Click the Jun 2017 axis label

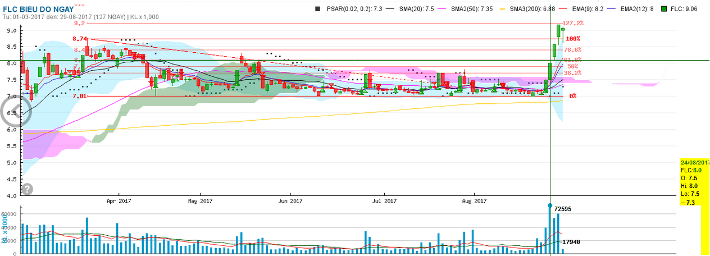(x=291, y=200)
